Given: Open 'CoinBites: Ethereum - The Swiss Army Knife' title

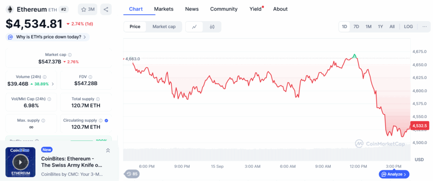Looking at the screenshot, I should click(71, 162).
